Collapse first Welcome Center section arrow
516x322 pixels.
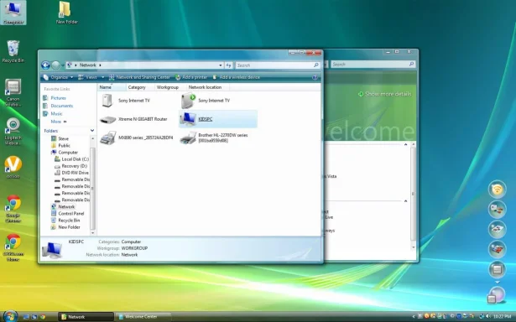[405, 144]
